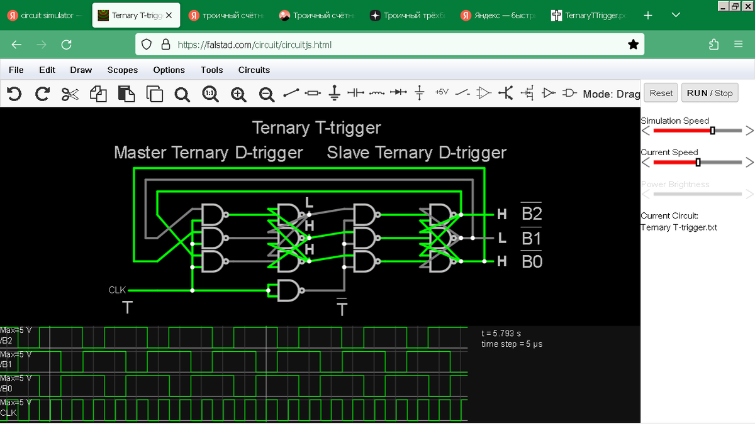Select the Op-amp component tool
Viewport: 755px width, 424px height.
pos(483,93)
